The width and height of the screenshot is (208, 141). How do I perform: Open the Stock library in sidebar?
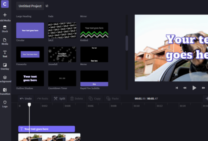tap(5, 29)
